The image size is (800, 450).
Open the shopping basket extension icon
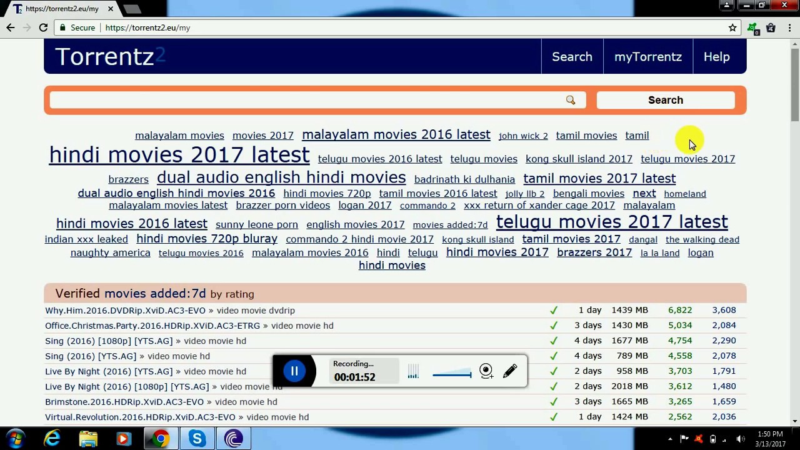pos(771,27)
